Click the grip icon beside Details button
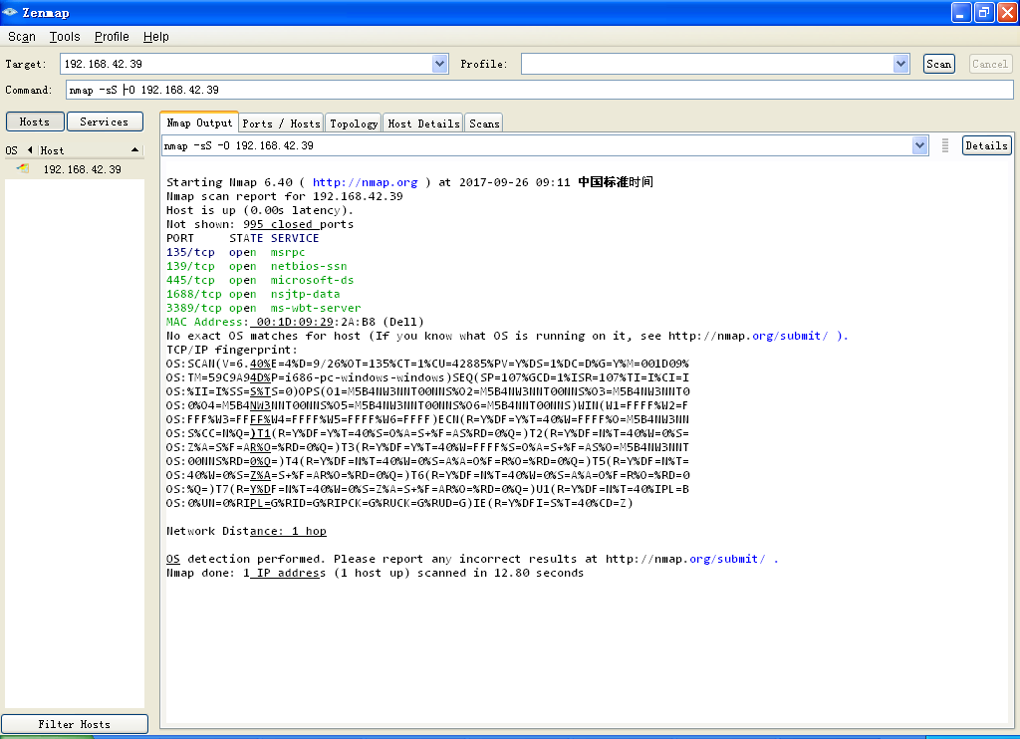1020x739 pixels. pyautogui.click(x=945, y=145)
